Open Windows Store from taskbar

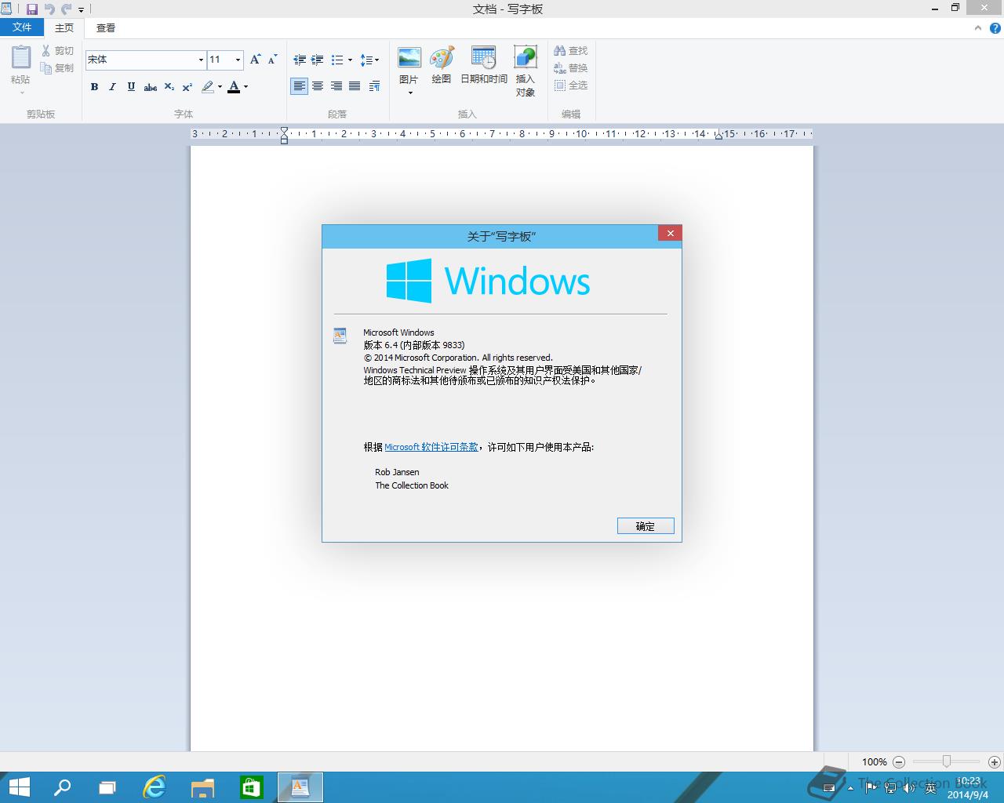(251, 787)
